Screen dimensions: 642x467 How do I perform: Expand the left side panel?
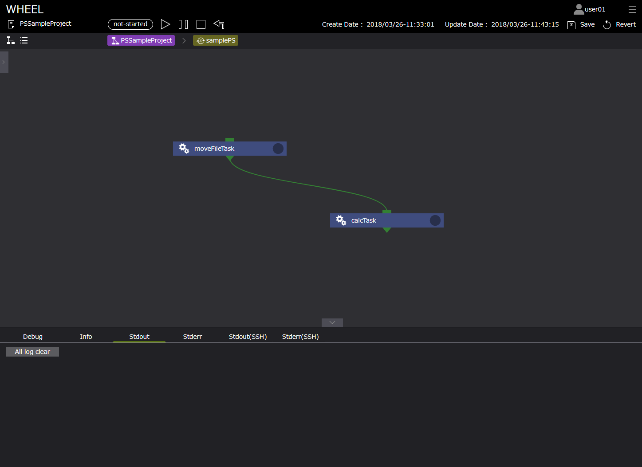click(4, 62)
